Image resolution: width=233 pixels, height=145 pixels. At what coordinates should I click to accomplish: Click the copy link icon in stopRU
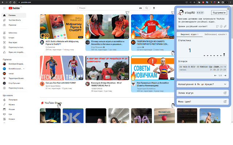(225, 26)
